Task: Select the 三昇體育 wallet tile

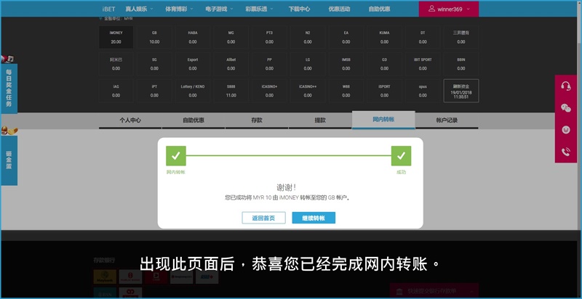Action: point(461,37)
